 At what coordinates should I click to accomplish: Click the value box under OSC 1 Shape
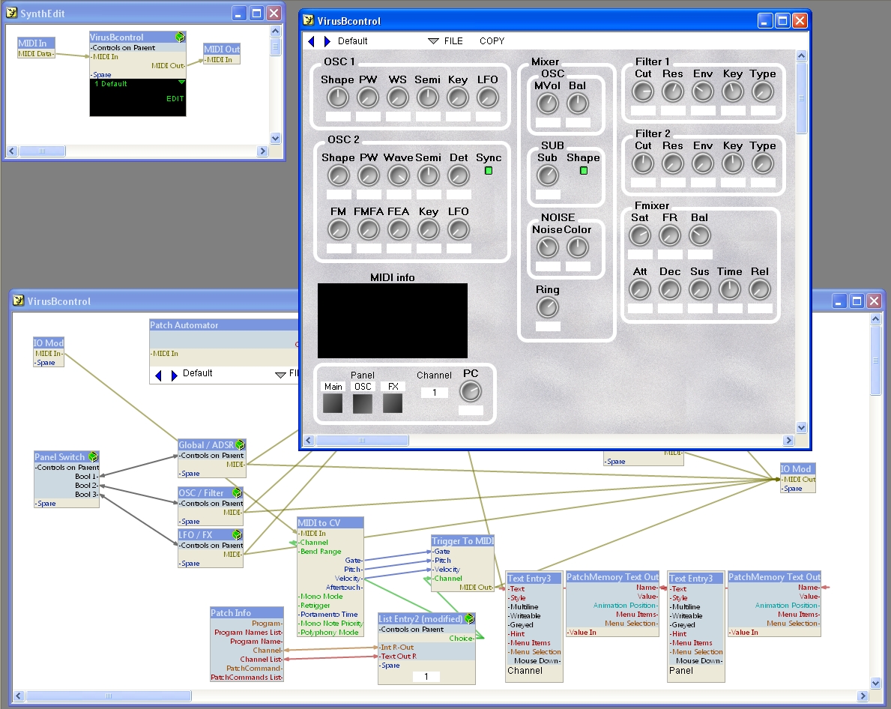[338, 116]
